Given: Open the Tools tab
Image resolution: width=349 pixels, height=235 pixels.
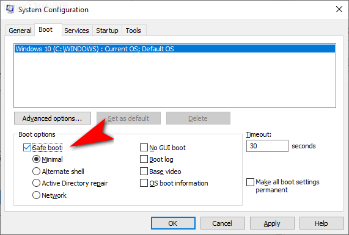Looking at the screenshot, I should [133, 31].
